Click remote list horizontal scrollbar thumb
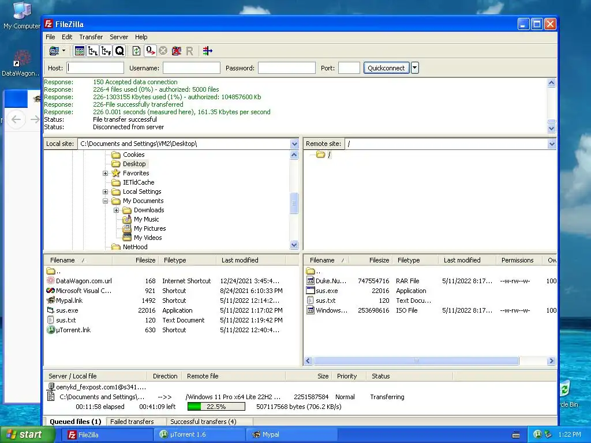This screenshot has width=591, height=443. point(416,361)
